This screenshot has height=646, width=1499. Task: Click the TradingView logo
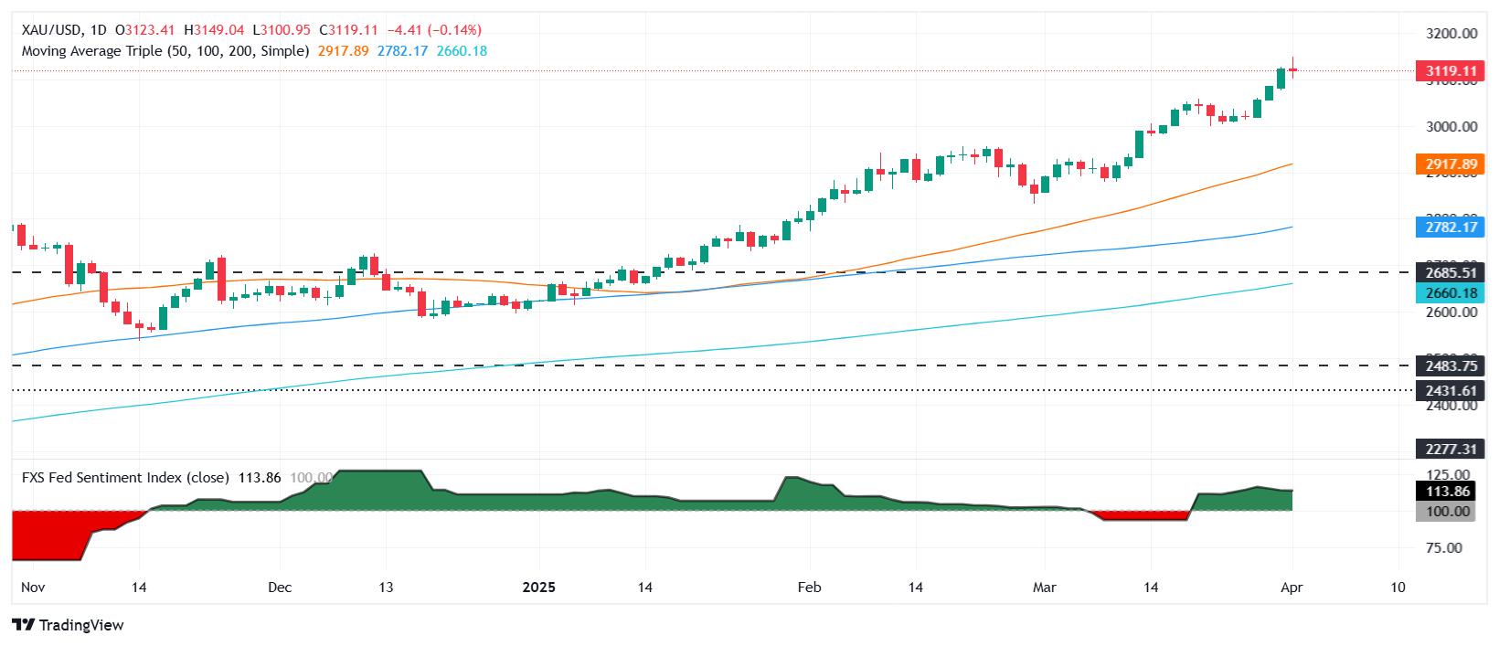(x=68, y=625)
